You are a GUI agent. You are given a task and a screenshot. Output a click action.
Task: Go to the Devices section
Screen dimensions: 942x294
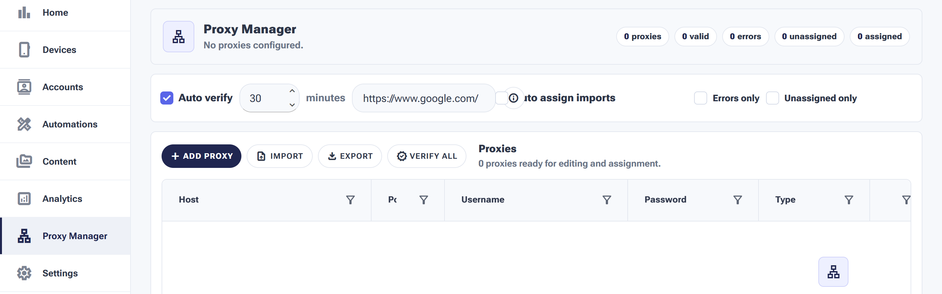click(65, 50)
